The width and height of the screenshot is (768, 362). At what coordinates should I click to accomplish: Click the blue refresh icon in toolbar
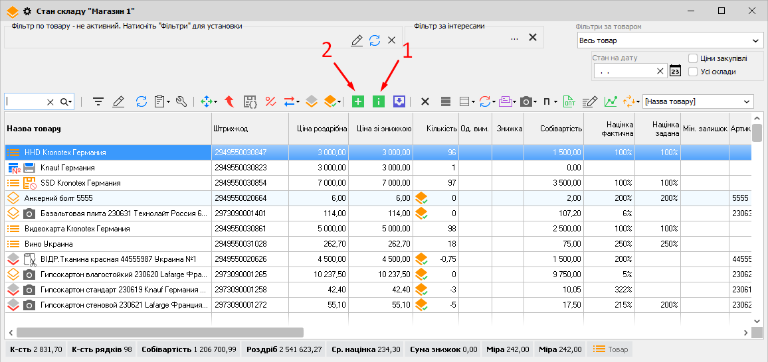coord(141,101)
